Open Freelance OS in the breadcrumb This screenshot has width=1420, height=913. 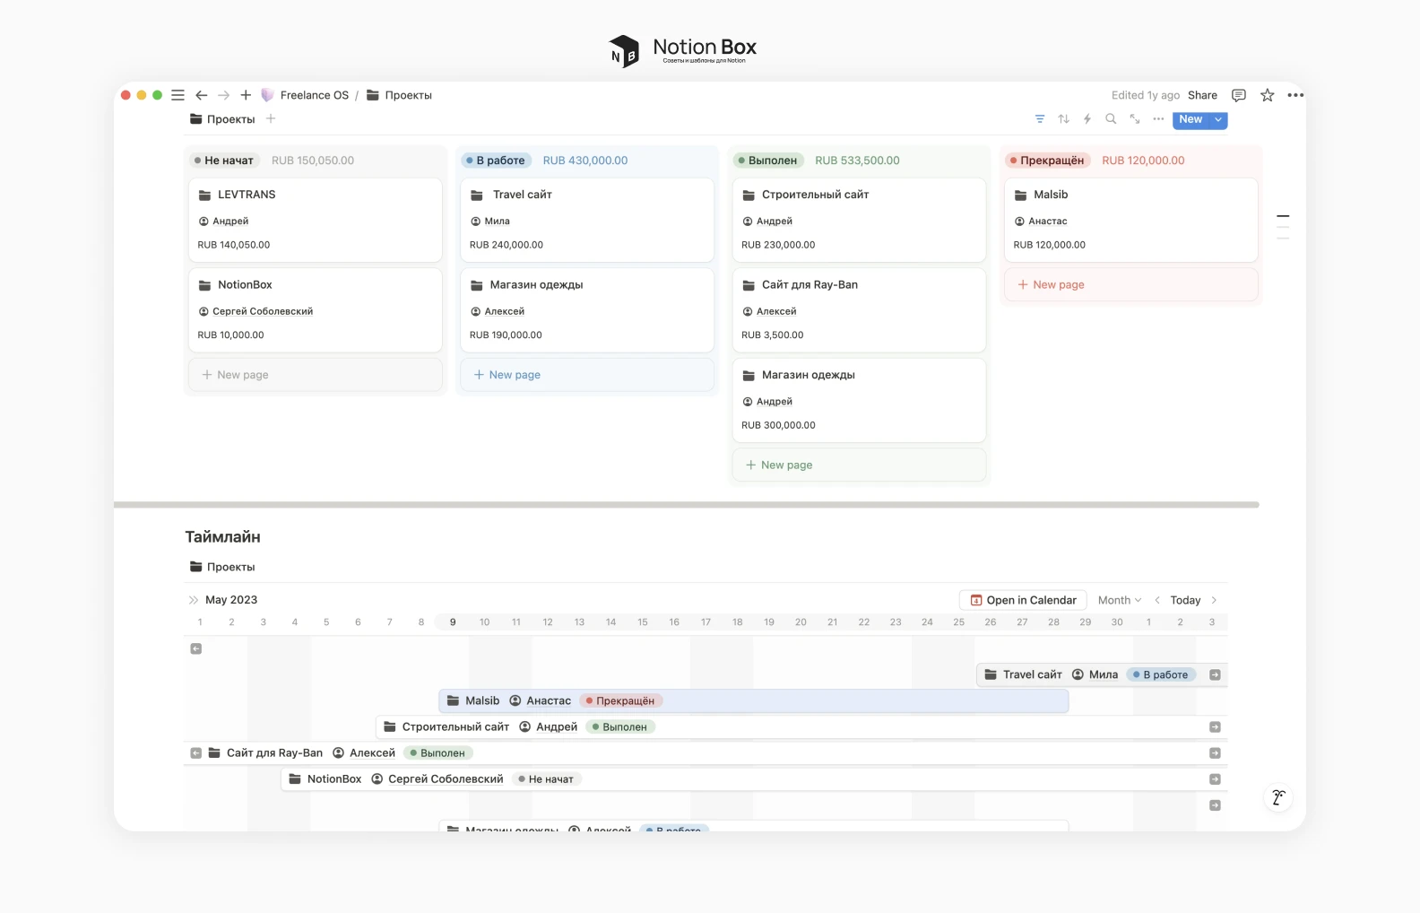pos(314,95)
